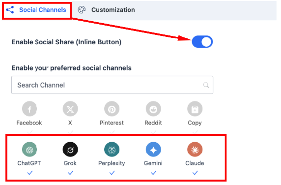
Task: Uncheck the checkmark under Grok
Action: coord(71,173)
